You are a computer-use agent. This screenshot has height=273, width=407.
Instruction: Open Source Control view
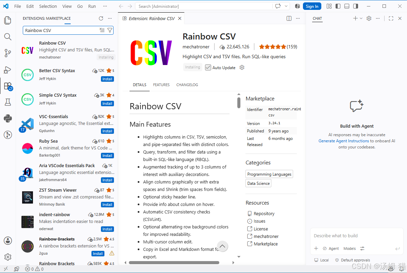coord(8,53)
